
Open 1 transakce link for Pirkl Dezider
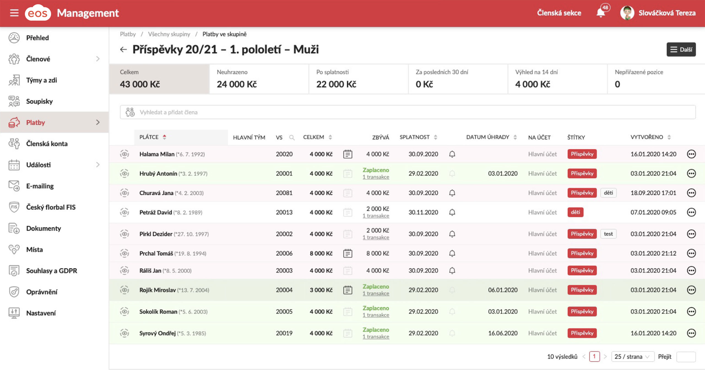376,238
